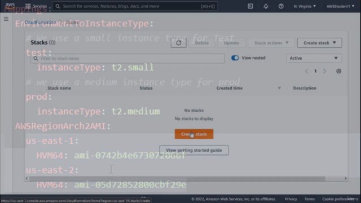Viewport: 361px width, 203px height.
Task: Click the CloudFormation breadcrumb link
Action: (x=40, y=22)
